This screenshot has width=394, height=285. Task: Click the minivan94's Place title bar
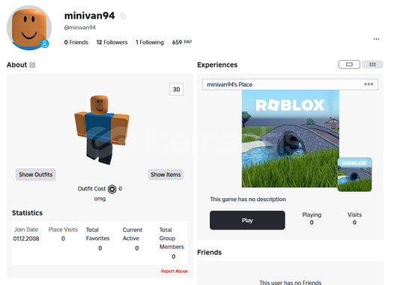290,85
